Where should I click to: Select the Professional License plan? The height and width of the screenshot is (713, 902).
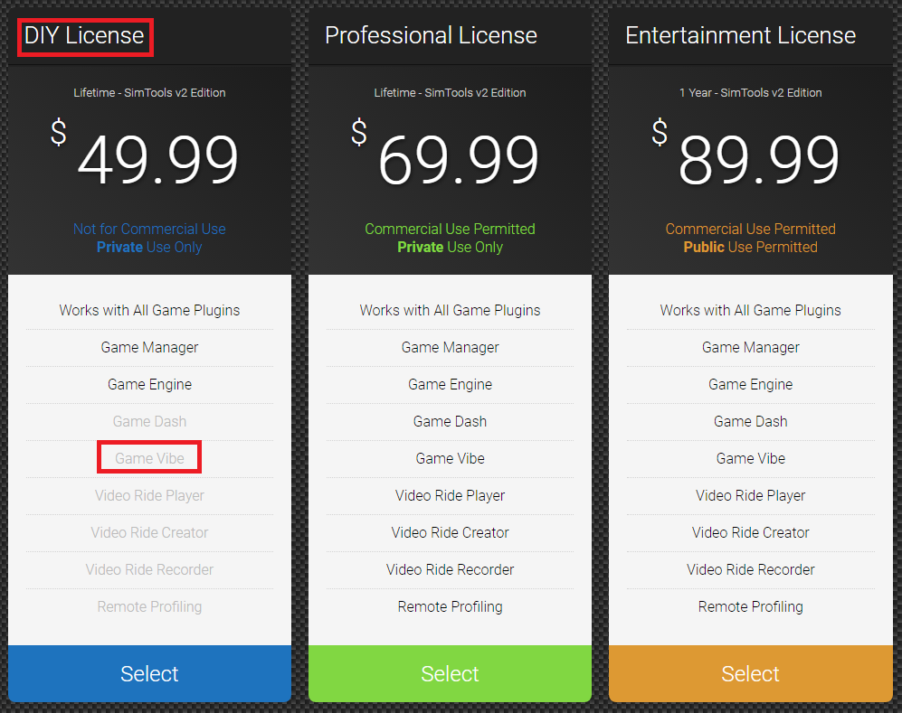[x=450, y=673]
